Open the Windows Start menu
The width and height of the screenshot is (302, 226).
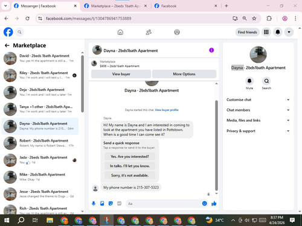[x=7, y=221]
